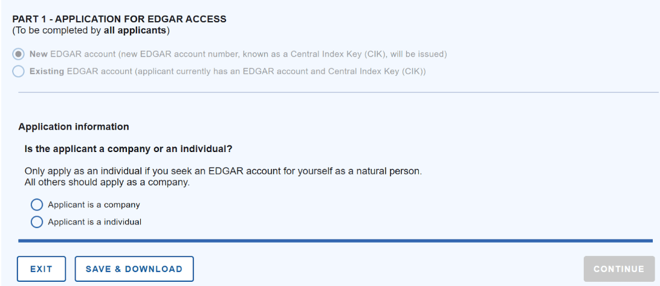Click the SAVE & DOWNLOAD button
The width and height of the screenshot is (660, 286).
point(134,269)
